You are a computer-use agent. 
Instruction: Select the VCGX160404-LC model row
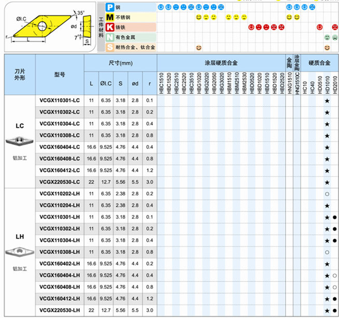pyautogui.click(x=60, y=147)
